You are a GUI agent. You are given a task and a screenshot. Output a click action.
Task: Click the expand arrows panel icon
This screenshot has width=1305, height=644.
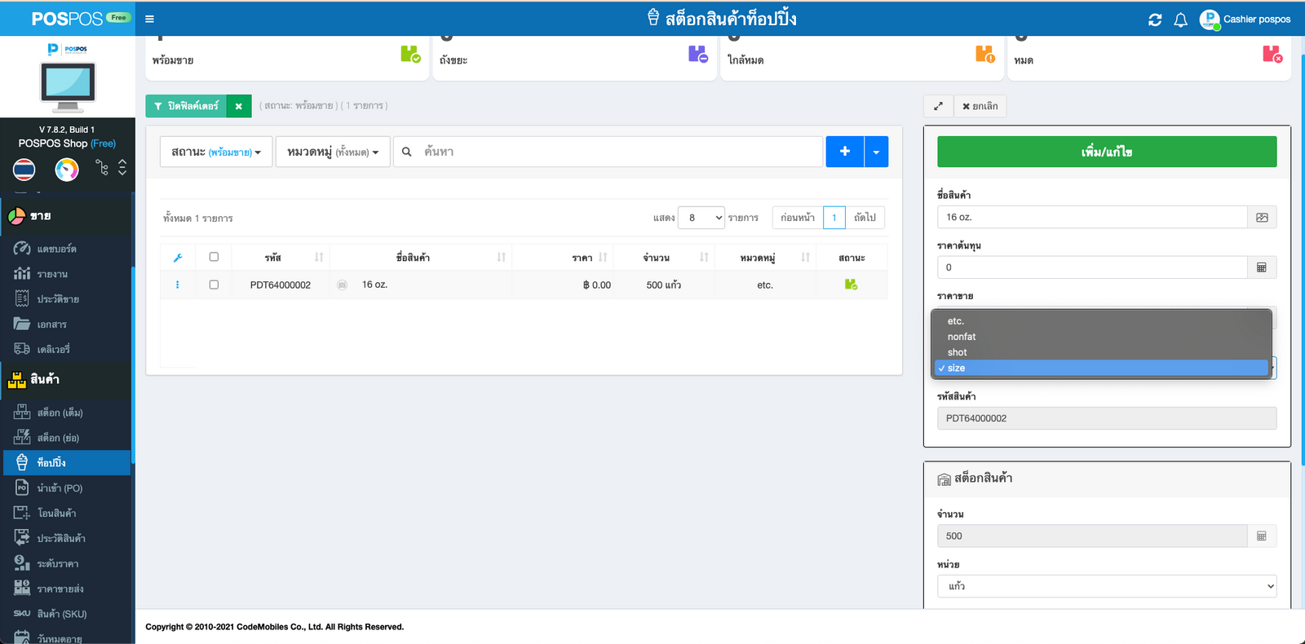point(938,106)
